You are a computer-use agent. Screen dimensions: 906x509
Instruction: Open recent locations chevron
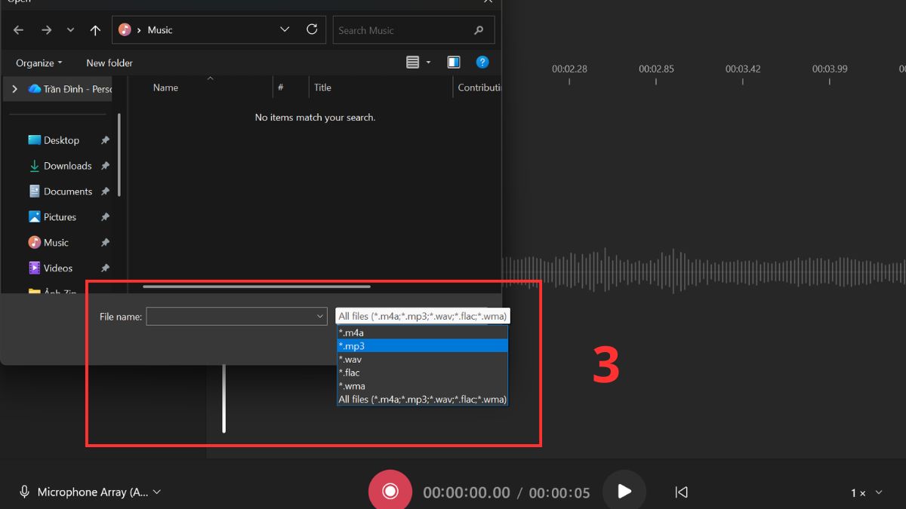click(x=70, y=30)
